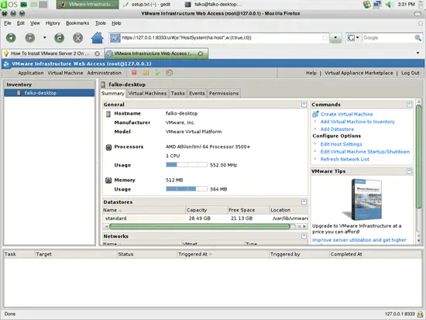426x320 pixels.
Task: Click Create Virtual Machine link
Action: (346, 114)
